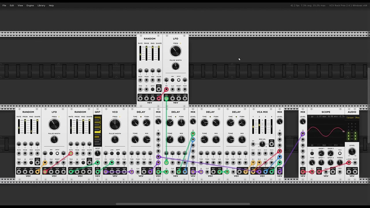Click the SYNC input jack on the VCO

118,163
